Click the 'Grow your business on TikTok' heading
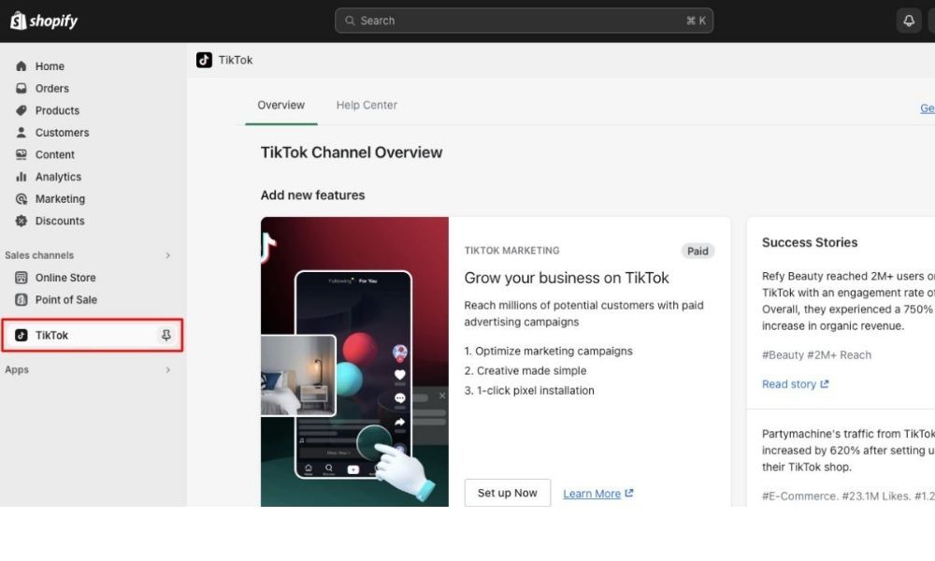This screenshot has width=935, height=561. click(567, 278)
